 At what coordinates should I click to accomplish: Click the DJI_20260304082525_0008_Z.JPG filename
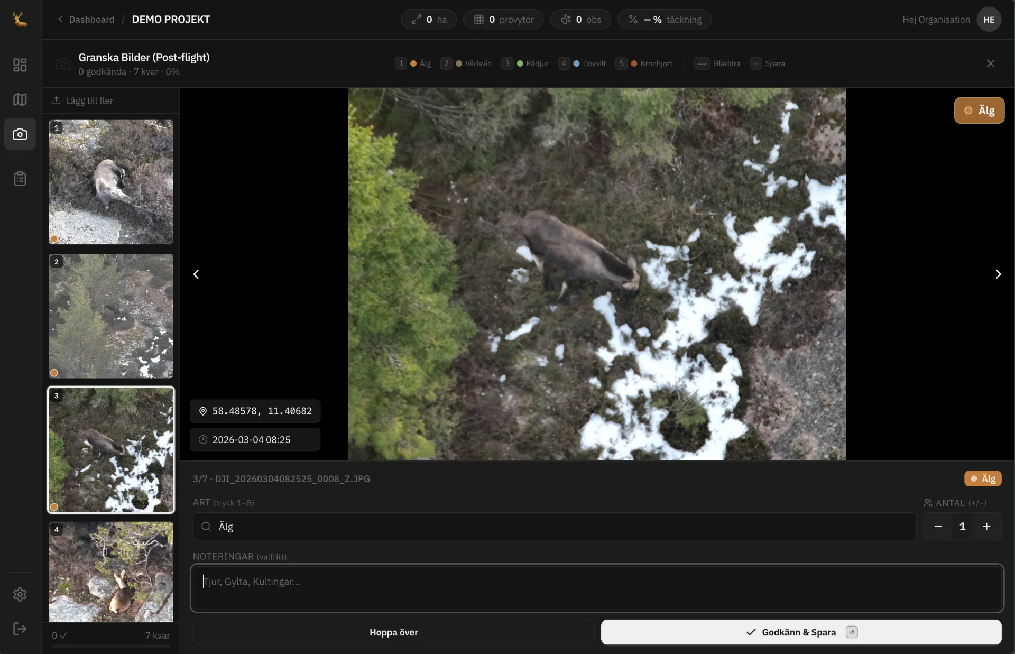tap(292, 478)
